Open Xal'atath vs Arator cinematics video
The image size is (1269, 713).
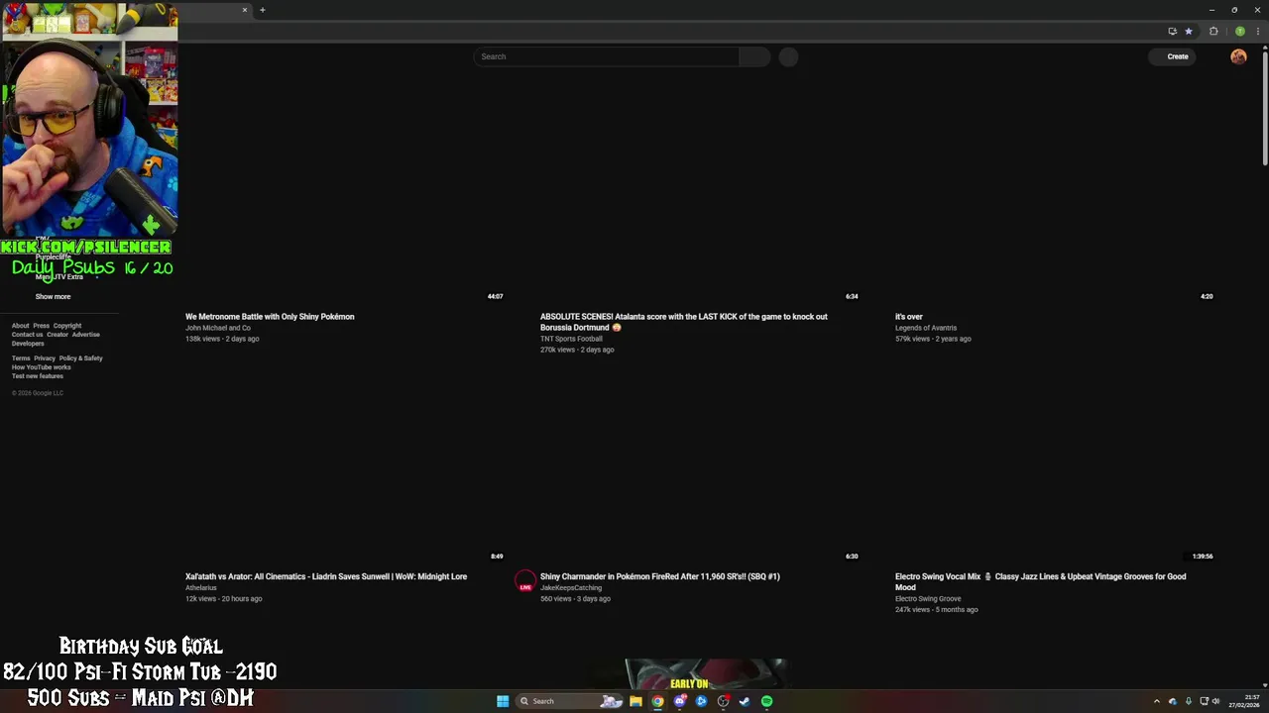[x=326, y=576]
